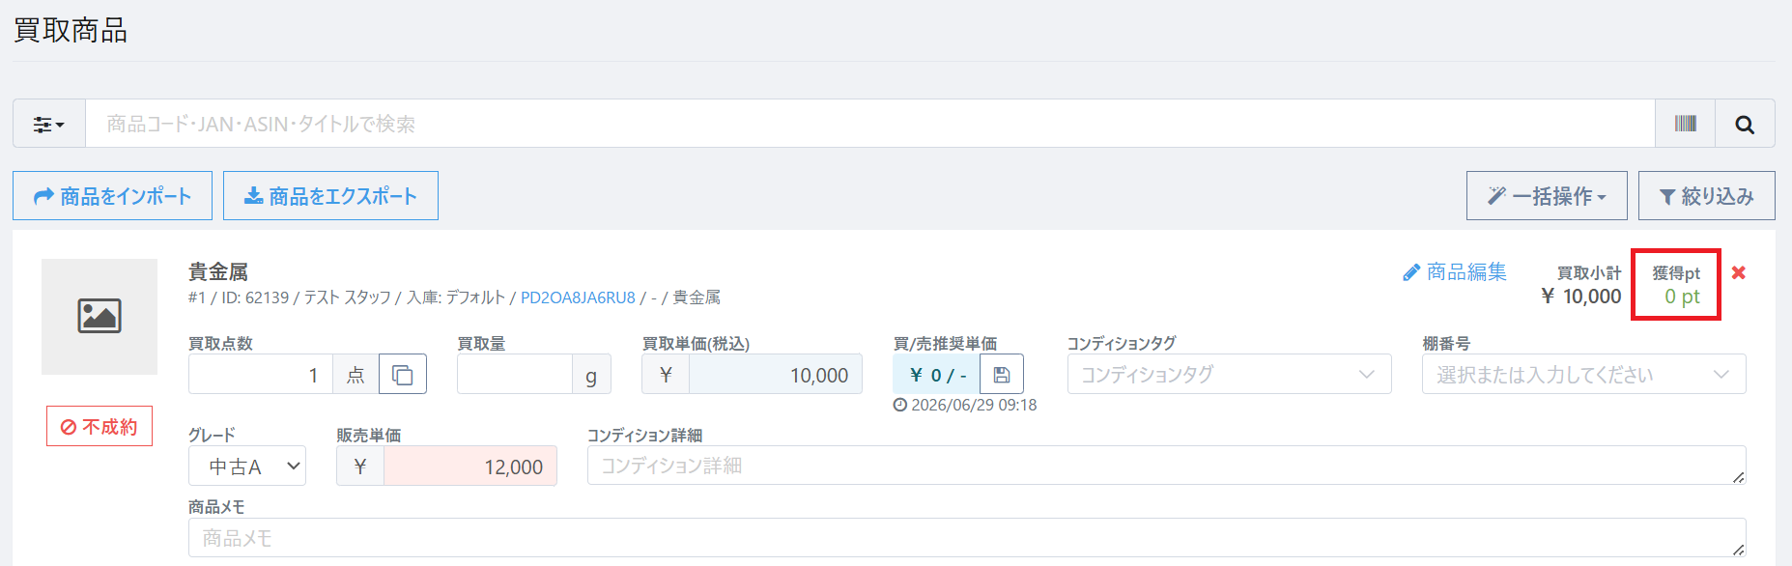Click the 絞り込み filter button
The image size is (1792, 566).
point(1707,196)
